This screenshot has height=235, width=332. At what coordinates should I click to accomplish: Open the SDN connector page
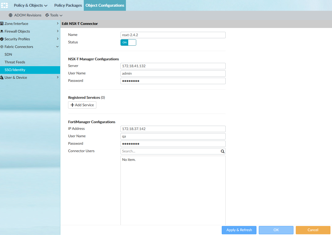(x=8, y=54)
